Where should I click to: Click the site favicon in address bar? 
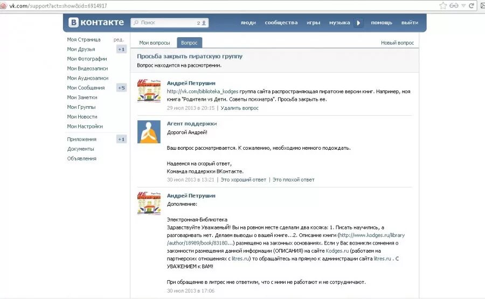pos(3,5)
